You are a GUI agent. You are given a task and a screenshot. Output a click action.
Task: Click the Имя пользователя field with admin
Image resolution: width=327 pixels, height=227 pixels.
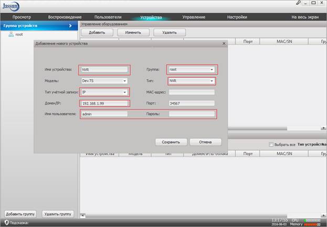[x=104, y=114]
